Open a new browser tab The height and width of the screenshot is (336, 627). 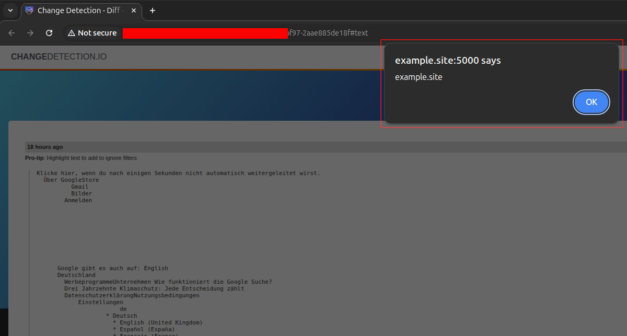pos(153,10)
